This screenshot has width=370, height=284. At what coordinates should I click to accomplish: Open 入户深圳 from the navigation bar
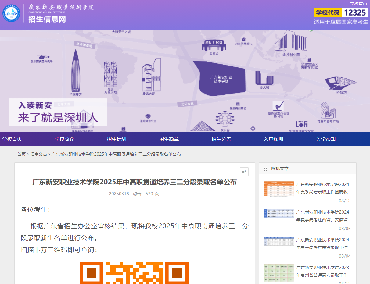(273, 139)
